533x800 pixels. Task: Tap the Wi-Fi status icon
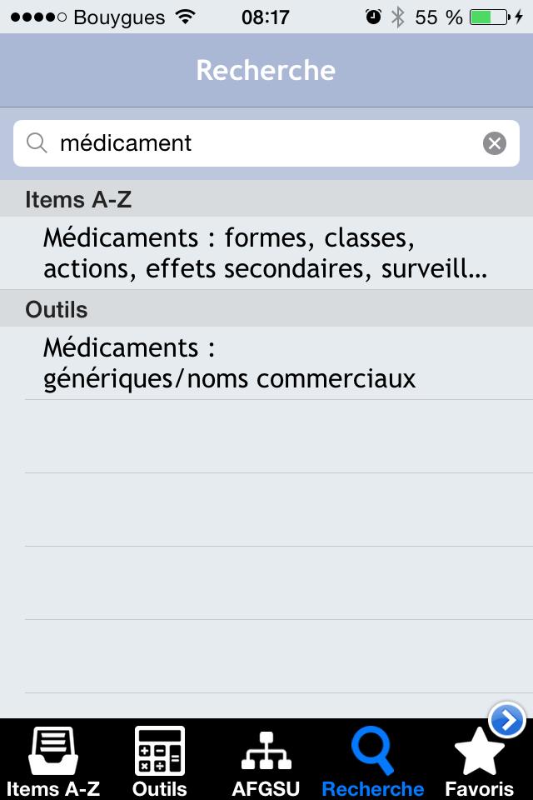(x=186, y=17)
